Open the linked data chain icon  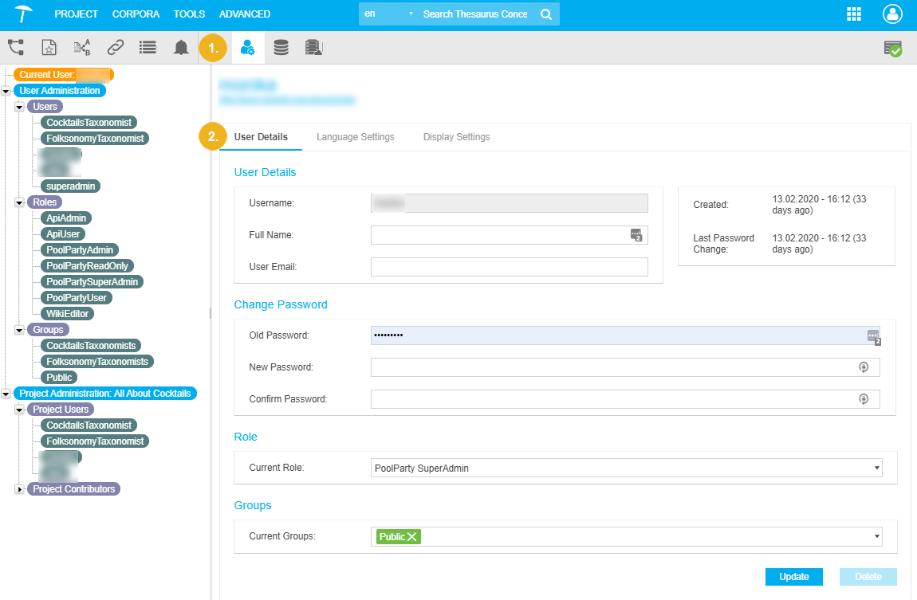(x=115, y=47)
